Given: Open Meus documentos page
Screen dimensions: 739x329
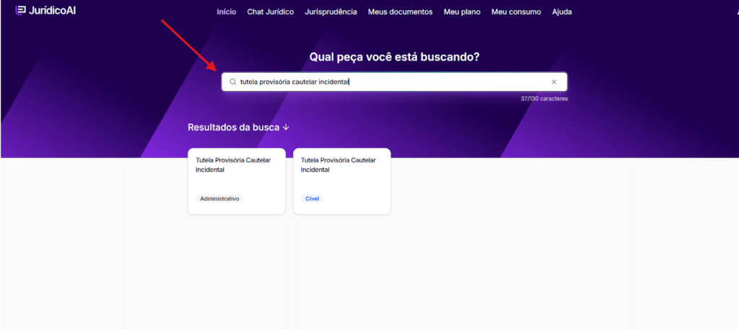Looking at the screenshot, I should point(400,12).
